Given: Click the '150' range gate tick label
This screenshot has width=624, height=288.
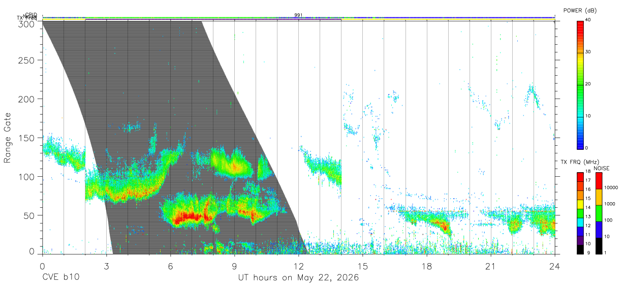Looking at the screenshot, I should pos(27,138).
